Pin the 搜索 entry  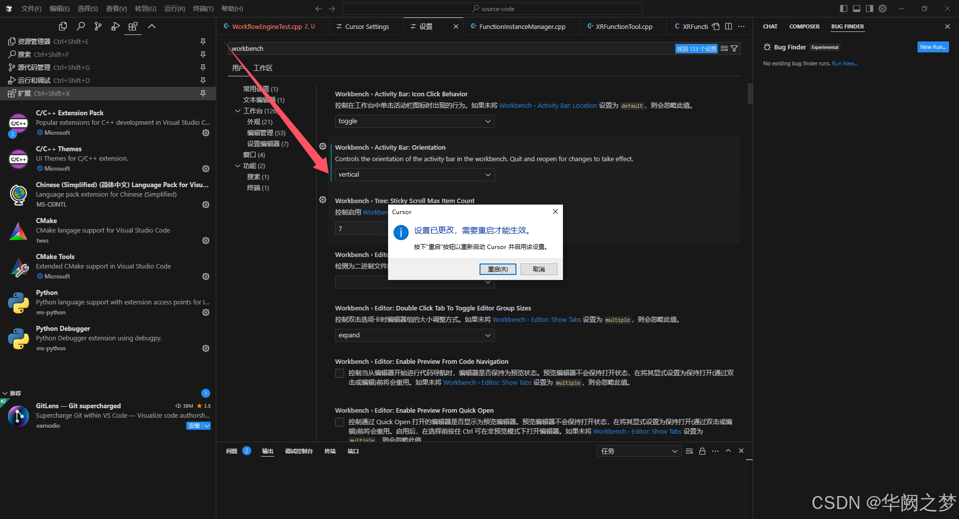[x=203, y=54]
